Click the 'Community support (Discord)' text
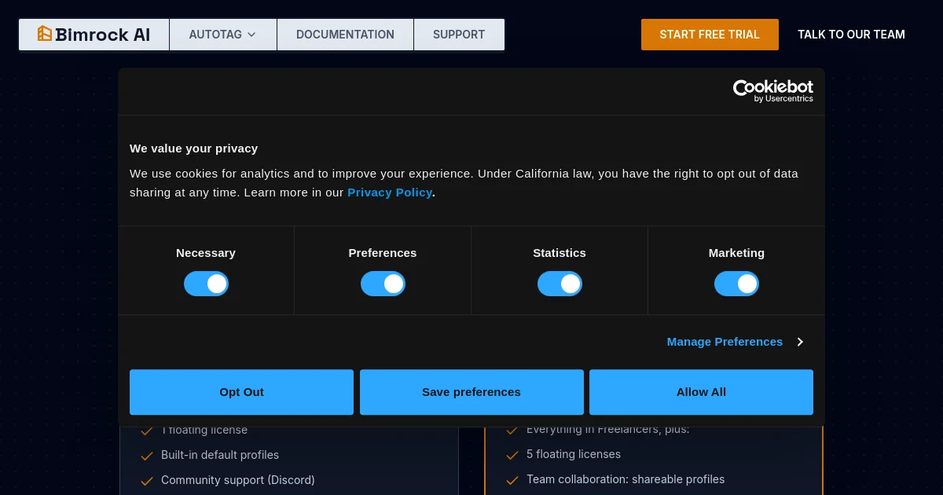 coord(238,480)
